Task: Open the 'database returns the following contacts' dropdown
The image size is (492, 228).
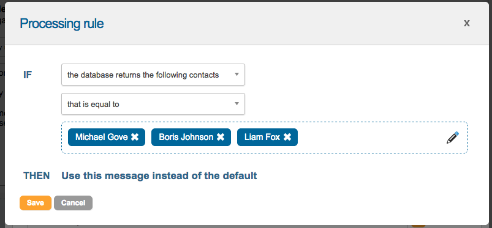Action: pyautogui.click(x=153, y=75)
